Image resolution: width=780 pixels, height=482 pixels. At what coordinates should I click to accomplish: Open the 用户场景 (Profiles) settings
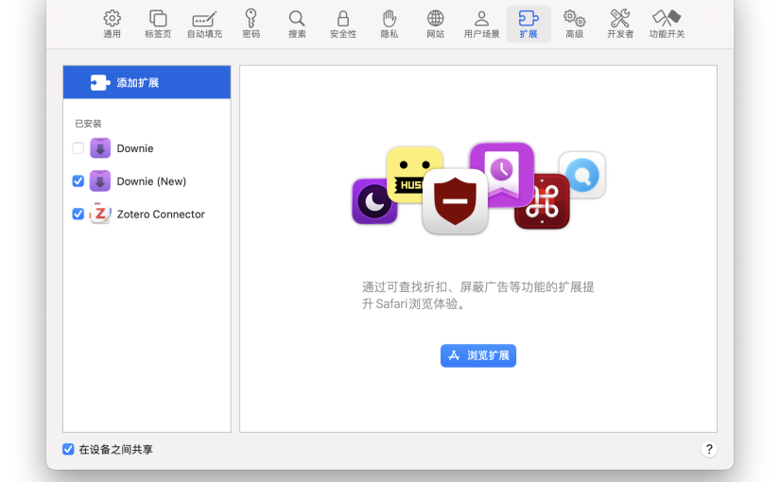(x=481, y=24)
